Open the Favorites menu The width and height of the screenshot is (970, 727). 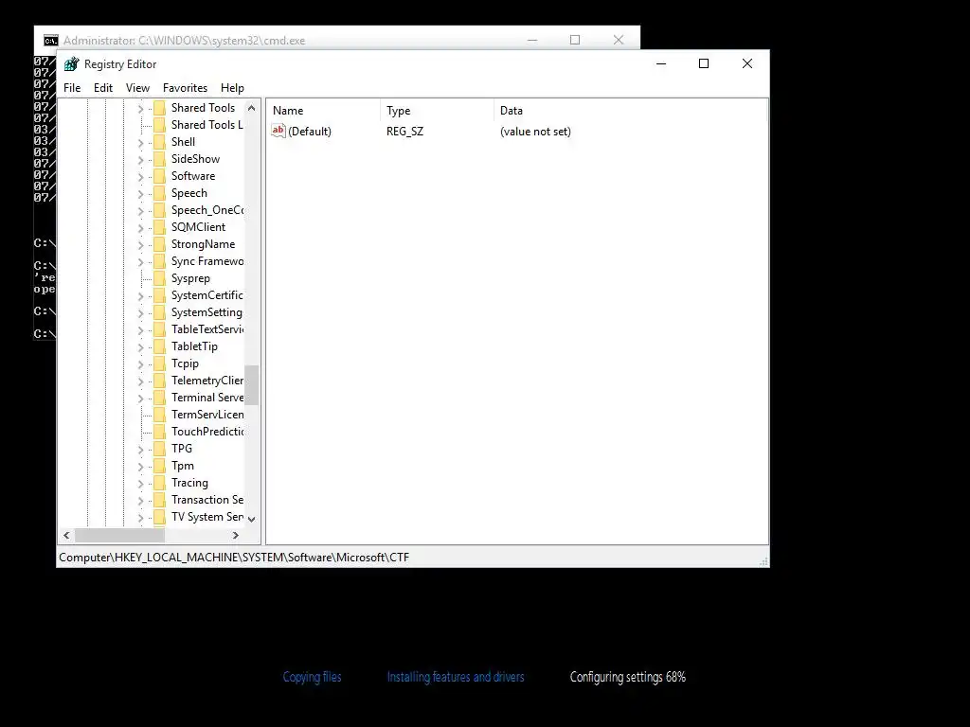tap(185, 88)
